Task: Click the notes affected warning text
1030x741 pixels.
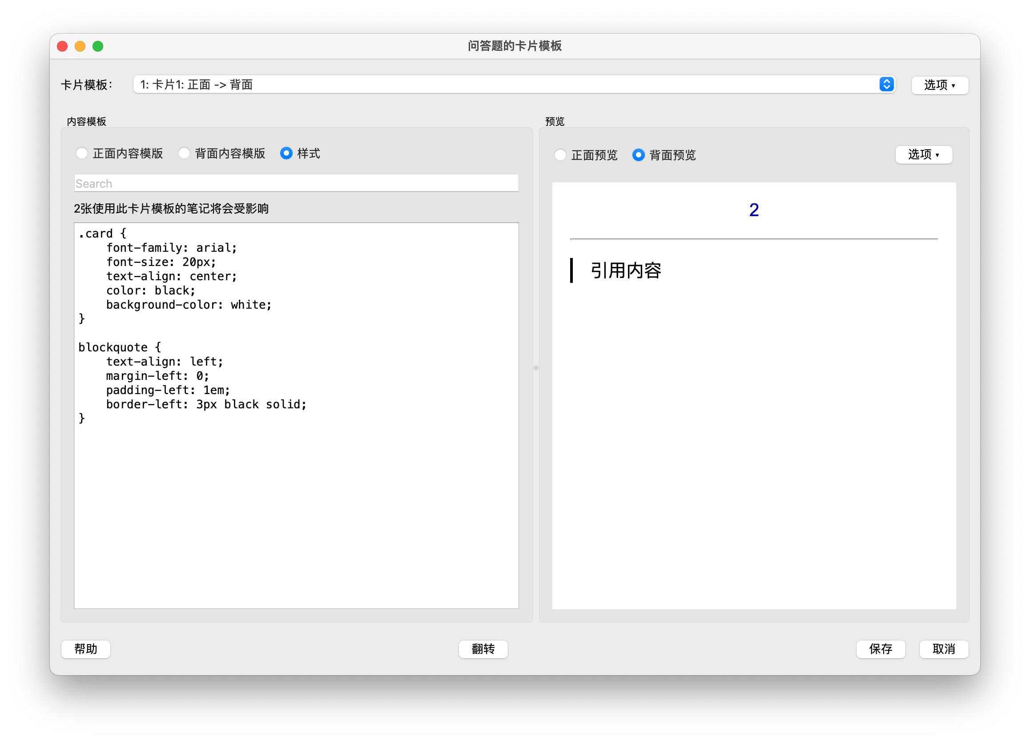Action: tap(171, 209)
